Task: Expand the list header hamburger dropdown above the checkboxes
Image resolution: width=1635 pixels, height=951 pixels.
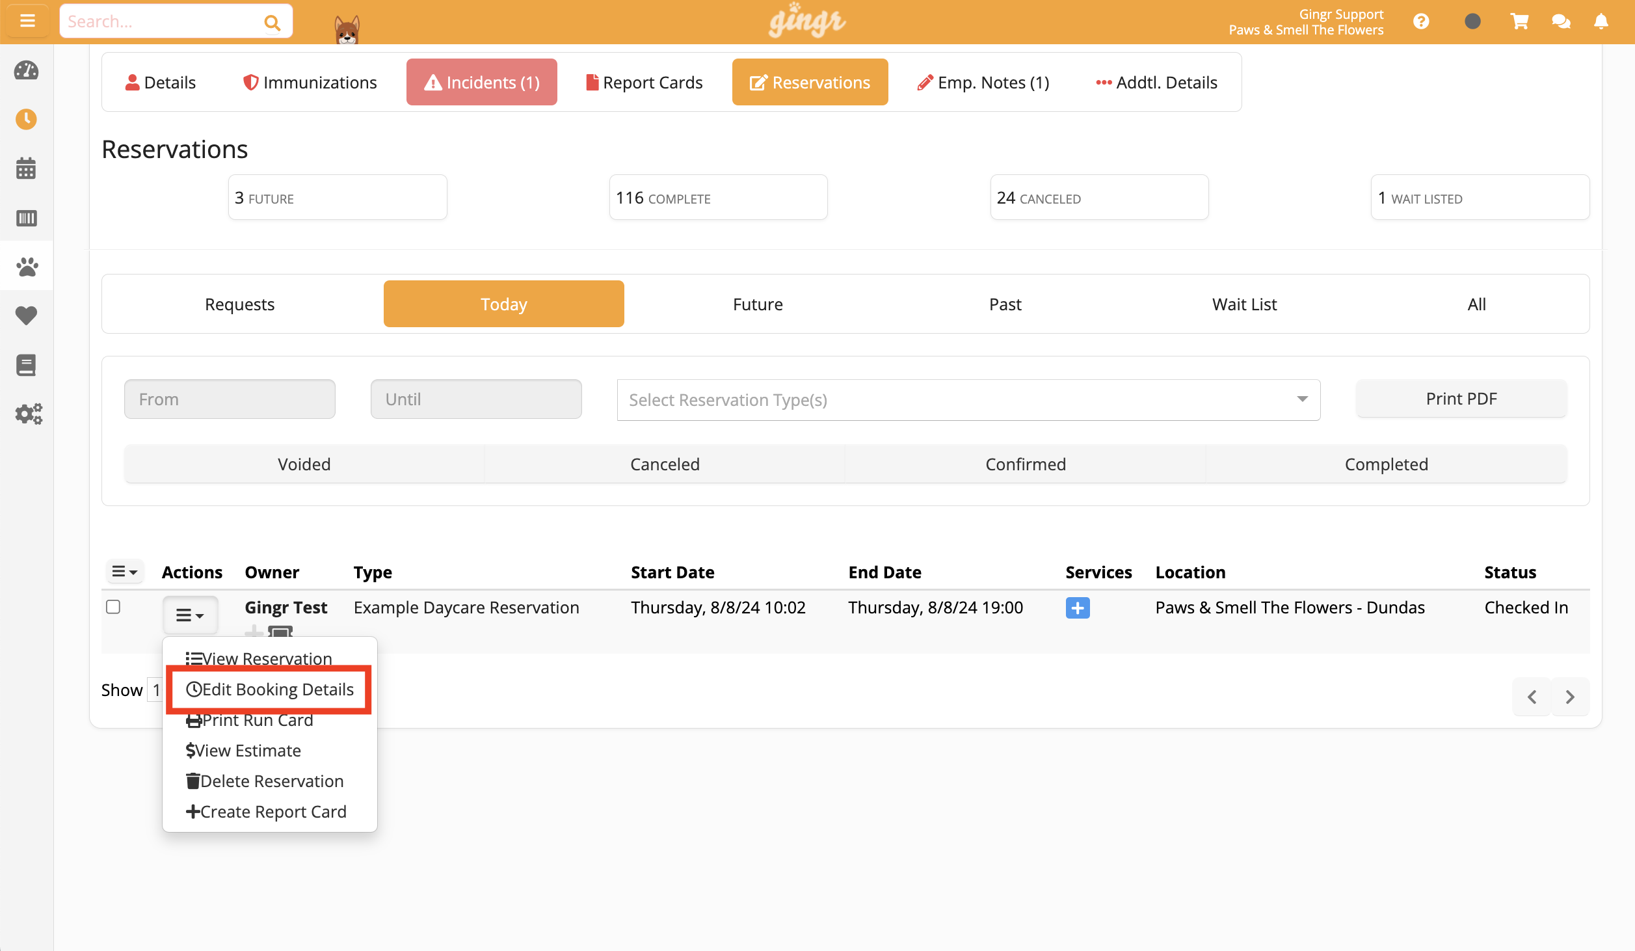Action: coord(124,571)
